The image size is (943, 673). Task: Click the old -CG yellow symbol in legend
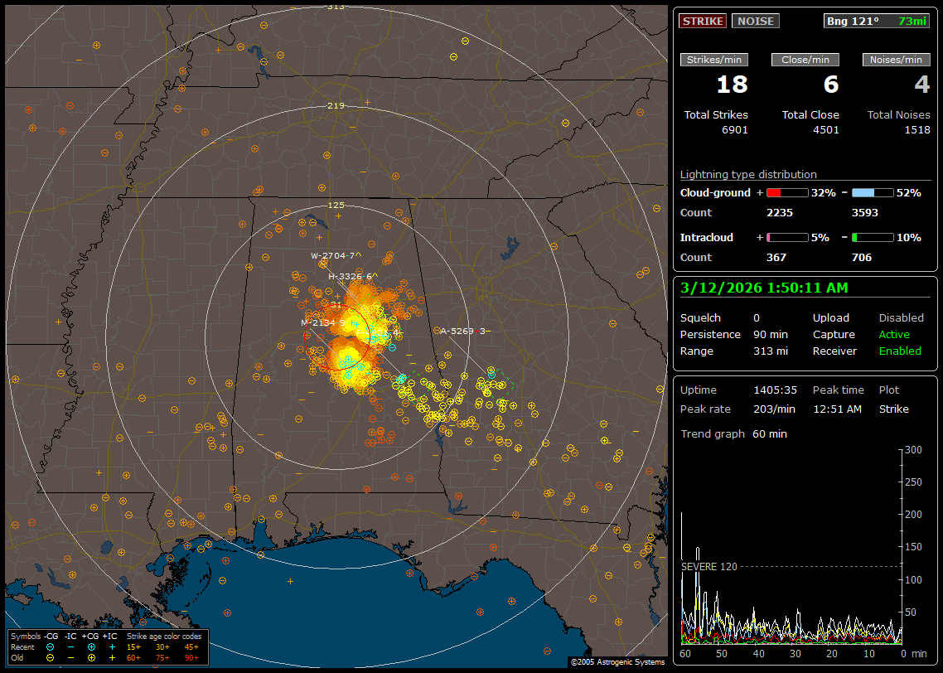coord(51,657)
